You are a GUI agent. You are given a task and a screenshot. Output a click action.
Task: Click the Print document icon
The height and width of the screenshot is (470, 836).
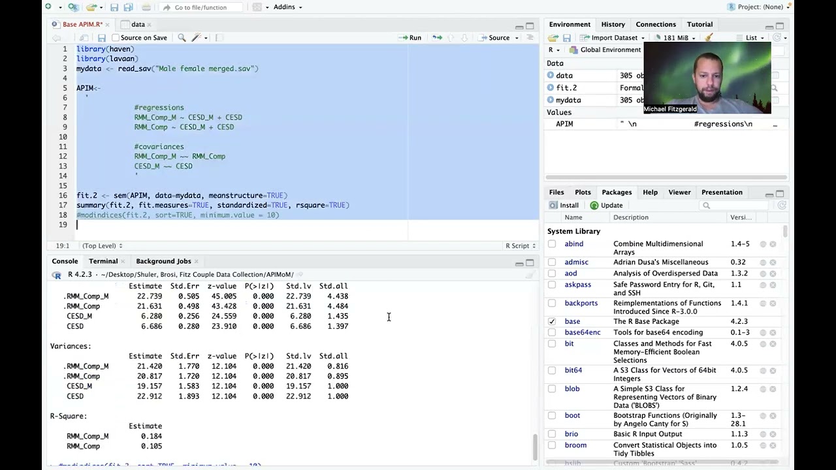point(146,7)
